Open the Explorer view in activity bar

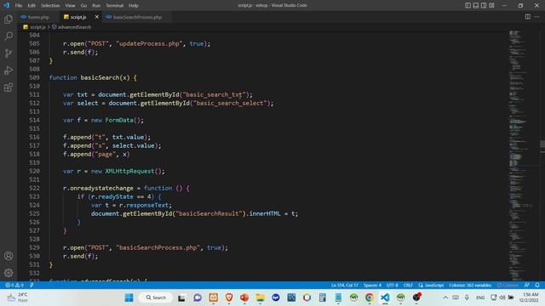click(9, 19)
